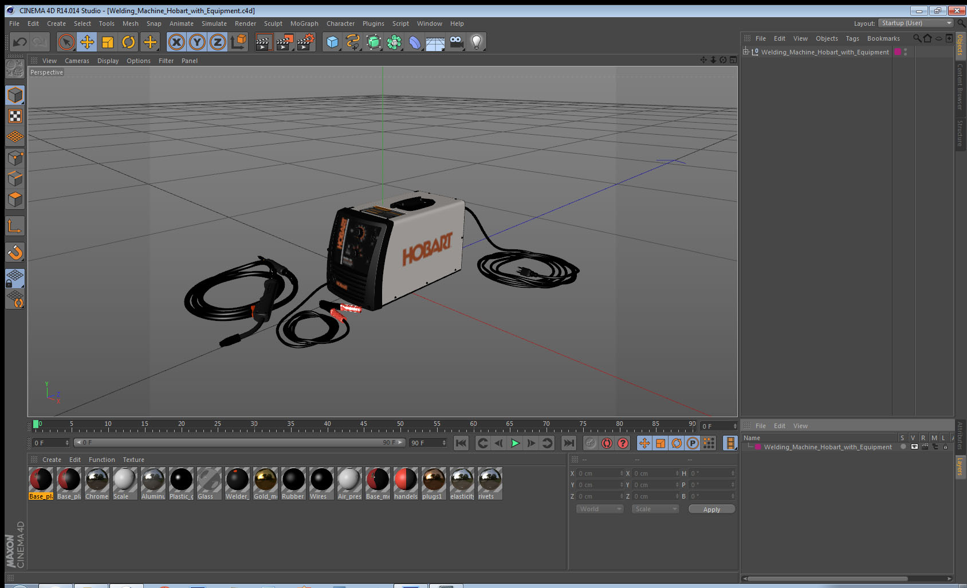This screenshot has width=967, height=588.
Task: Open World coordinate dropdown
Action: (x=600, y=509)
